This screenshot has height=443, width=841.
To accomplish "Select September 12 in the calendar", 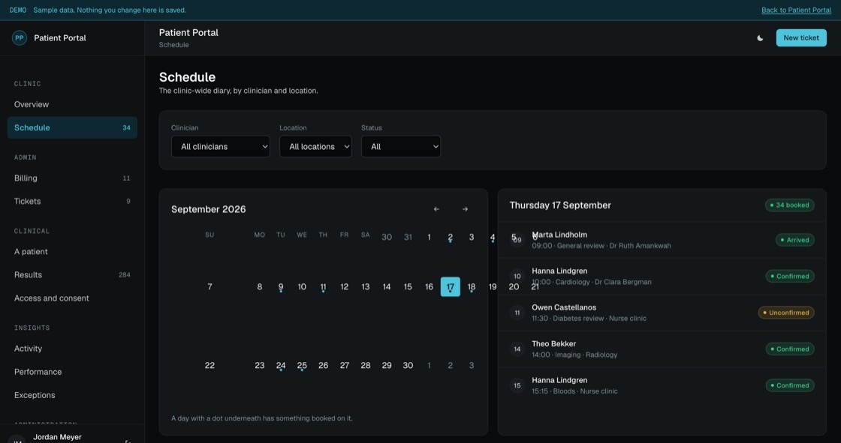I will pos(345,287).
